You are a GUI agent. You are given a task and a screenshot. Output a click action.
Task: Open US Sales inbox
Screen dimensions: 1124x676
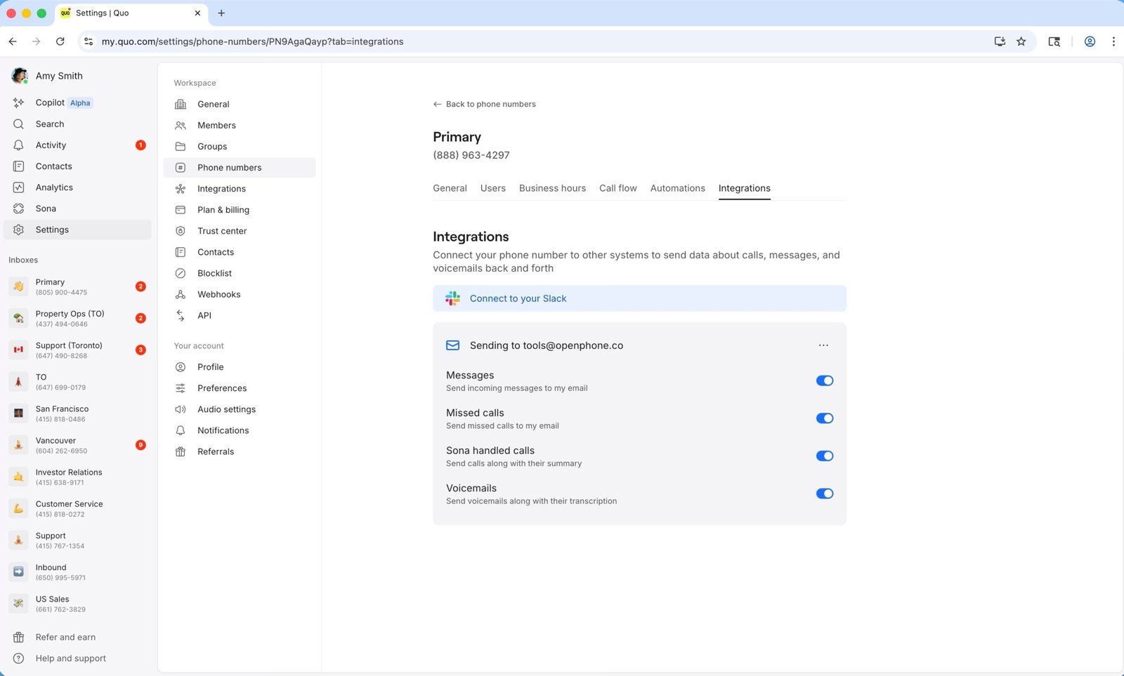point(77,604)
